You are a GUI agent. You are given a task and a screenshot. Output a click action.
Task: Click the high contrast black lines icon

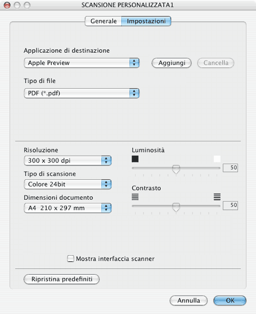pos(217,197)
